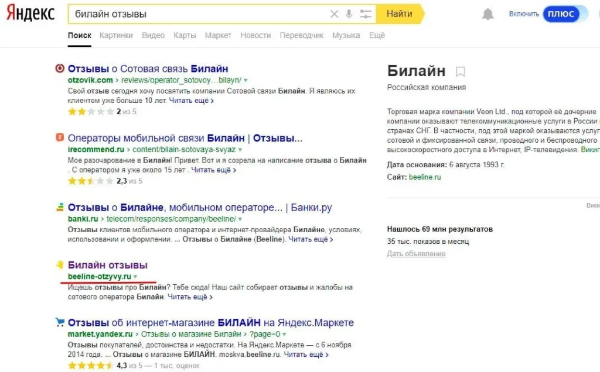Screen dimensions: 600x372
Task: Expand dropdown arrow after irecommend.ru URL
Action: [x=240, y=150]
